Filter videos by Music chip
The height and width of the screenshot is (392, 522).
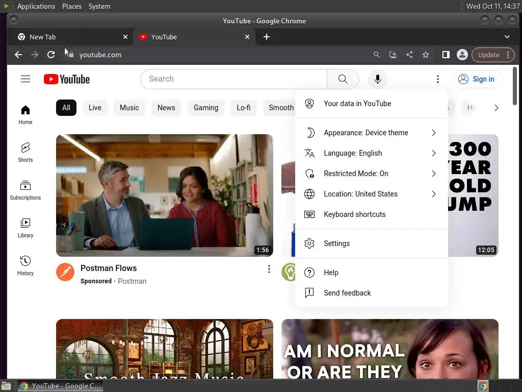point(129,108)
